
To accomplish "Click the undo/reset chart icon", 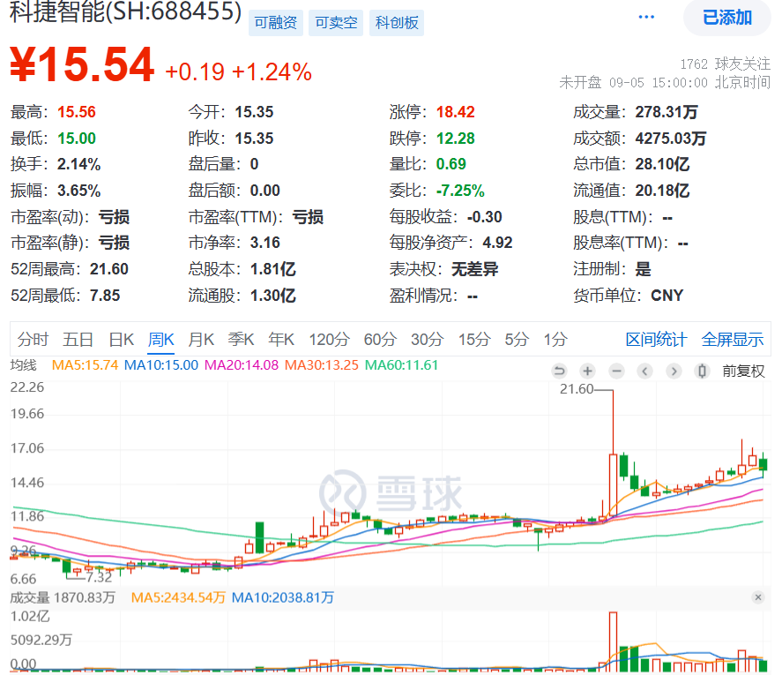I will point(560,371).
